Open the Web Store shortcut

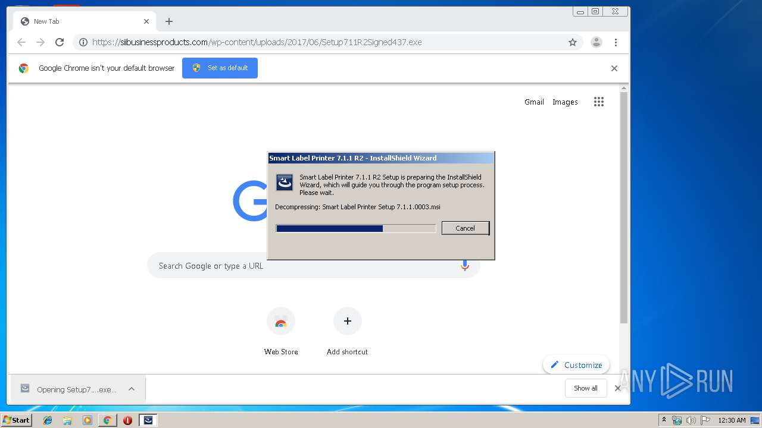[x=281, y=332]
